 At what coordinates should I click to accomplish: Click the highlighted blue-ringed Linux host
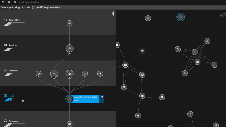coord(180,17)
